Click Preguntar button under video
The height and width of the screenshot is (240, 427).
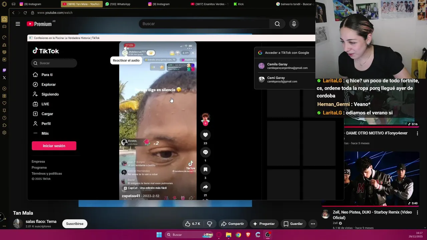pos(264,224)
